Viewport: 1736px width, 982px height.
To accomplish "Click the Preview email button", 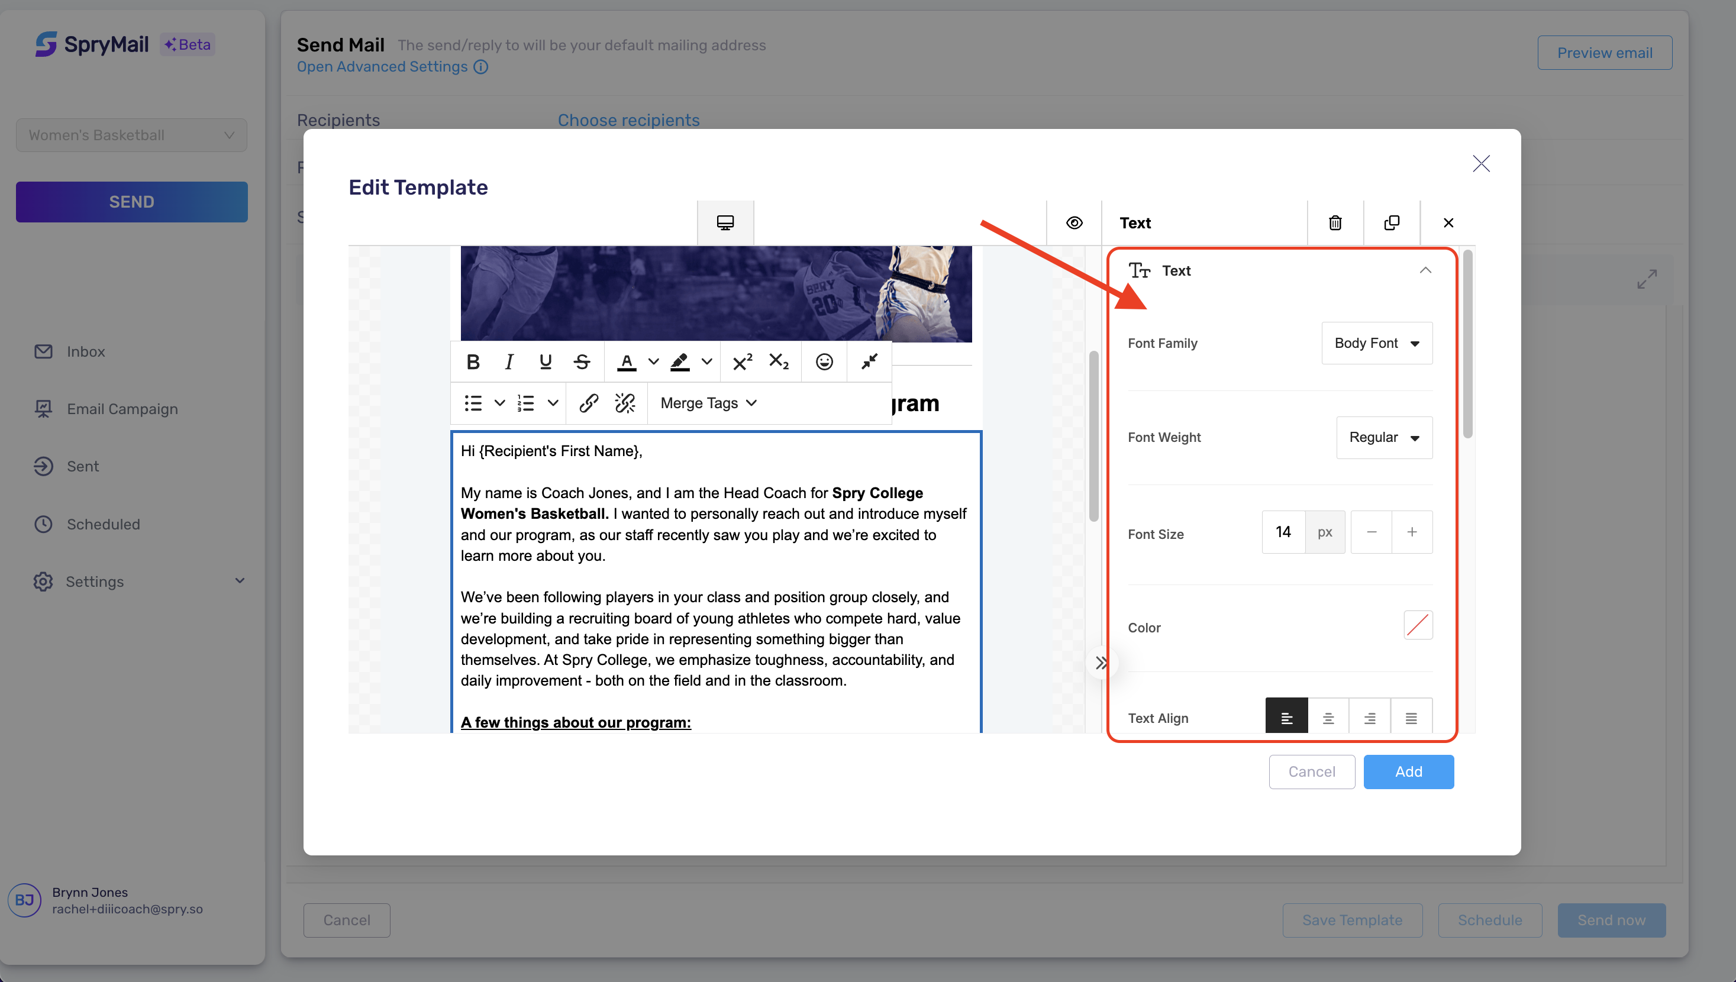I will click(x=1605, y=53).
